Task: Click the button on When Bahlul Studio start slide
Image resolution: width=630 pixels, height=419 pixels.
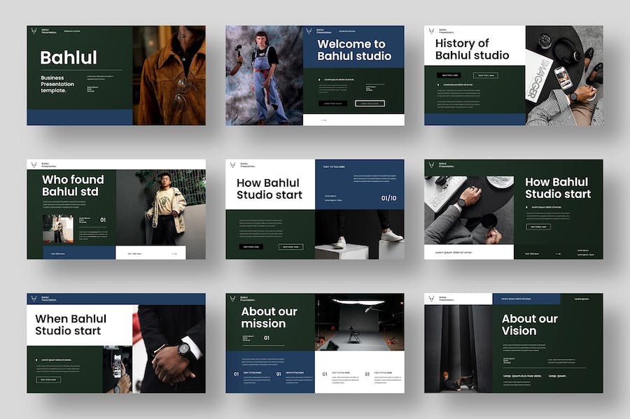Action: (49, 380)
